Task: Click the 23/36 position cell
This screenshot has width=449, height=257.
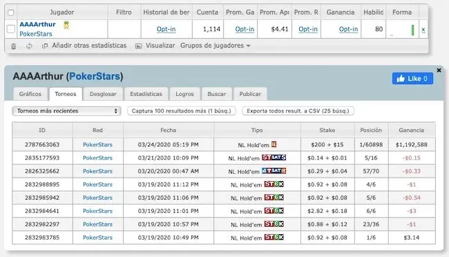Action: pos(371,225)
